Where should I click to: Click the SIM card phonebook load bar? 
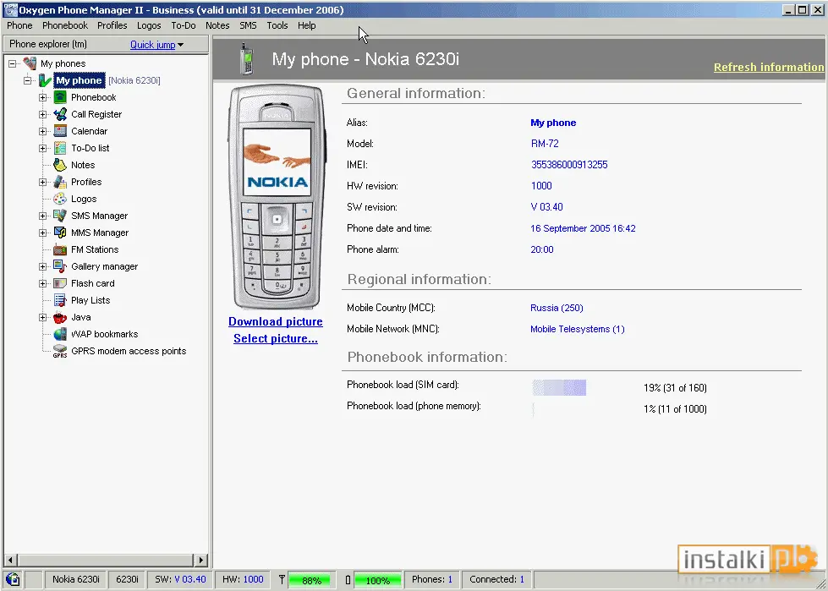click(x=559, y=387)
